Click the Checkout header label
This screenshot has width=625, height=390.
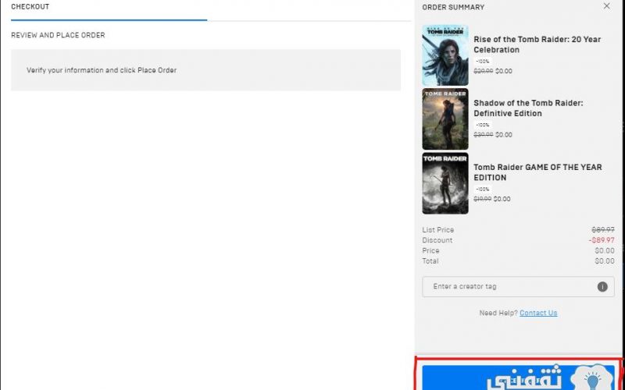30,7
